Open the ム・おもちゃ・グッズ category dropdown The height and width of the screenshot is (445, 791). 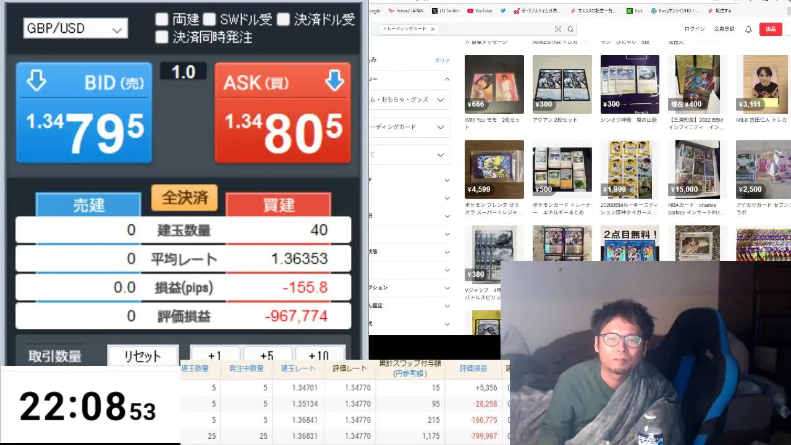pos(410,100)
